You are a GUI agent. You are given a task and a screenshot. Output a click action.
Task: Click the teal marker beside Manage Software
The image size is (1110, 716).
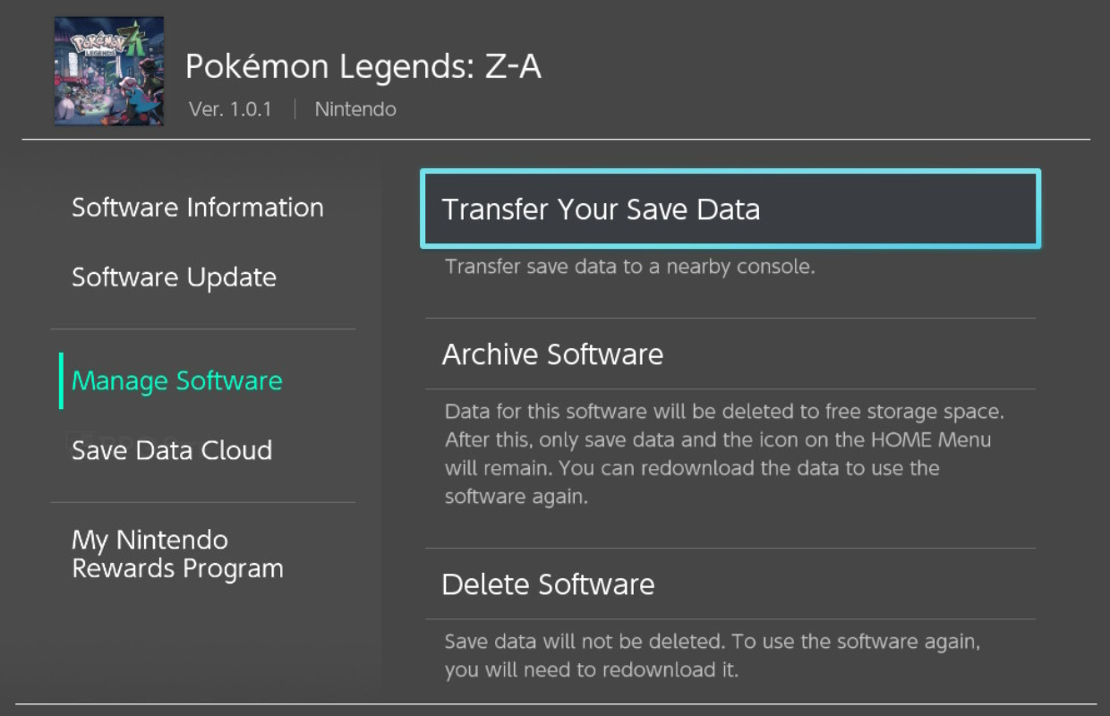click(x=61, y=381)
